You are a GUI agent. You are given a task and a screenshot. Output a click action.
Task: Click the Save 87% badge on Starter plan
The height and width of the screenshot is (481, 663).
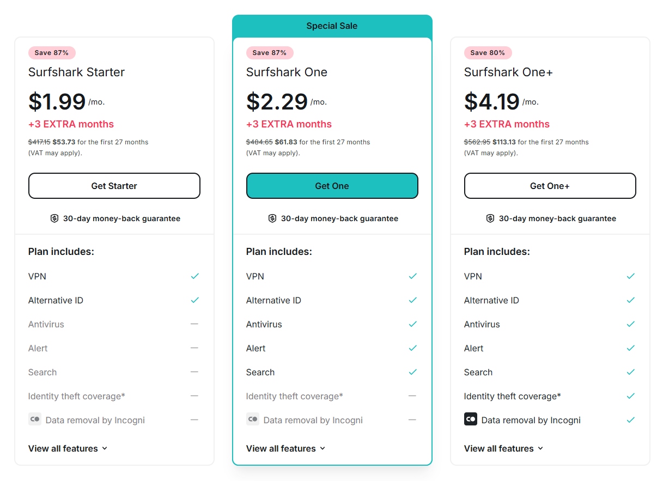[52, 53]
